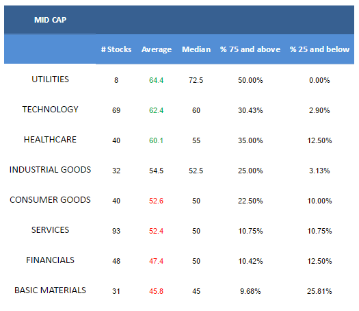This screenshot has height=311, width=359.
Task: Click the SERVICES row label
Action: [x=50, y=229]
